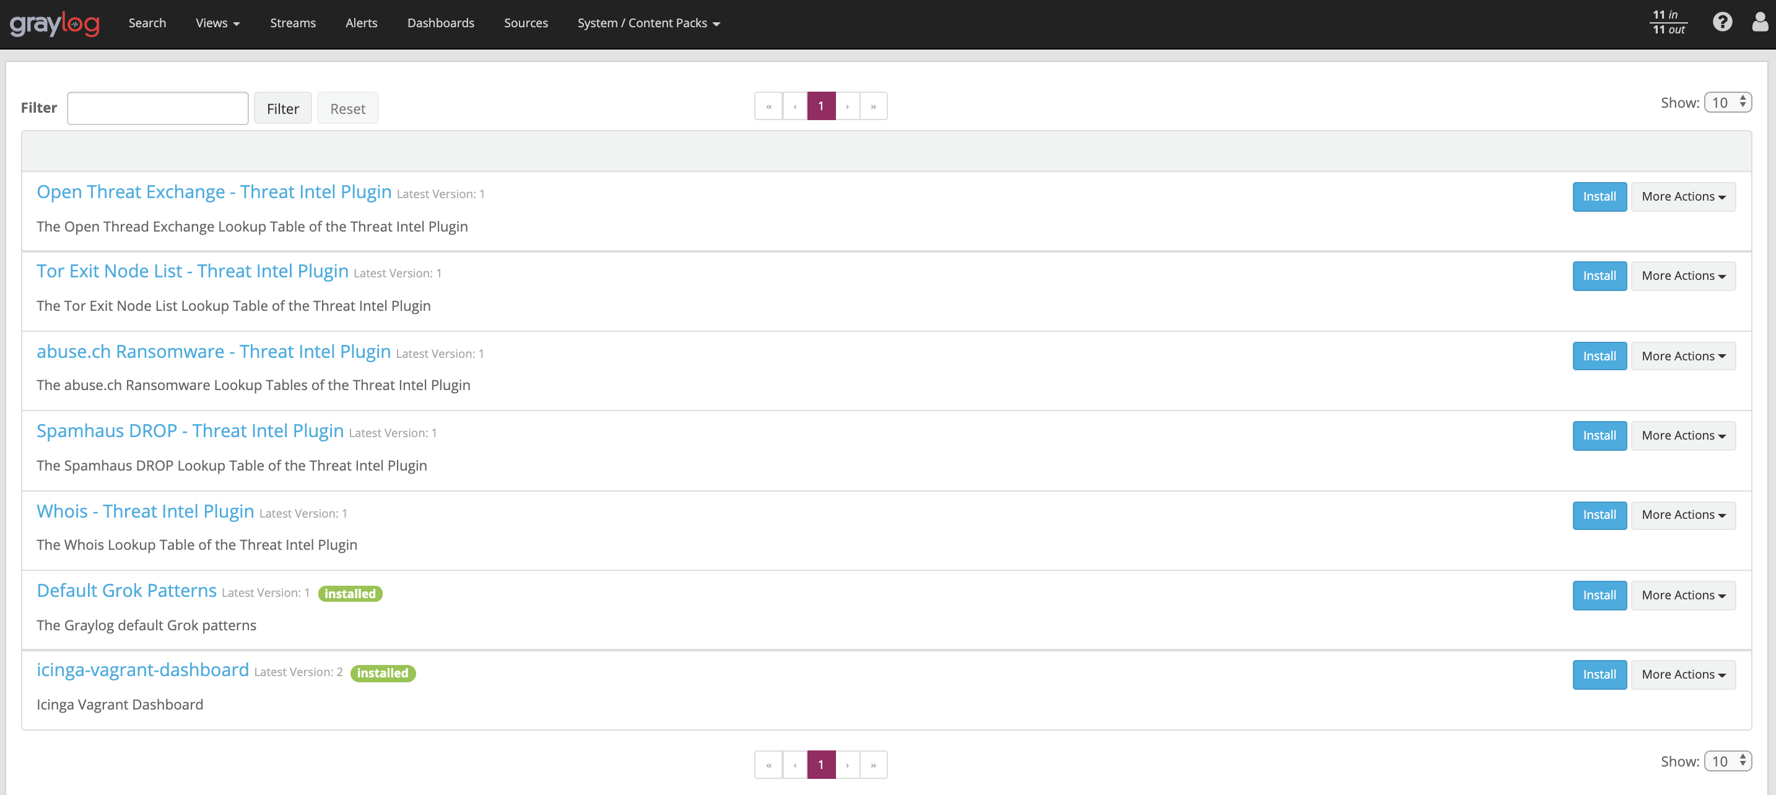Open the user profile icon

(1760, 22)
